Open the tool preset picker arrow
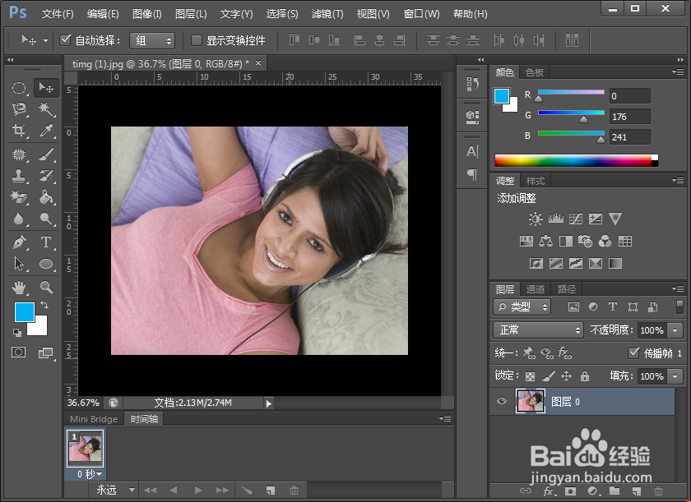Viewport: 691px width, 502px height. point(45,40)
